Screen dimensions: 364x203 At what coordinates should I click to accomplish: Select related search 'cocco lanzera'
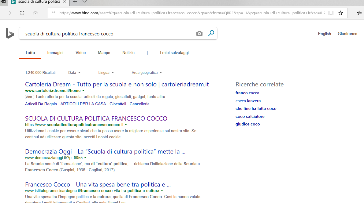pos(248,101)
